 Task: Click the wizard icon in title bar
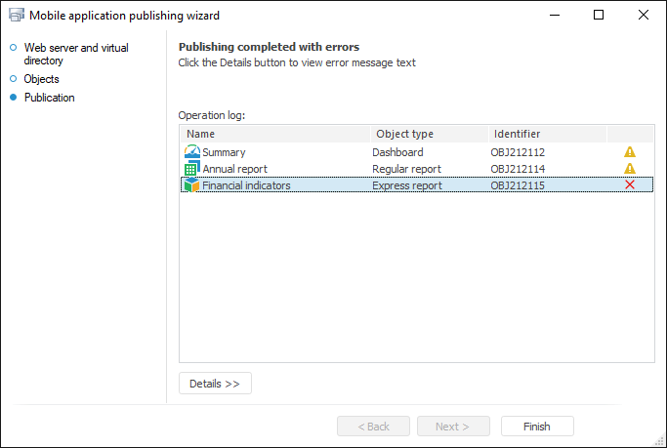(16, 16)
